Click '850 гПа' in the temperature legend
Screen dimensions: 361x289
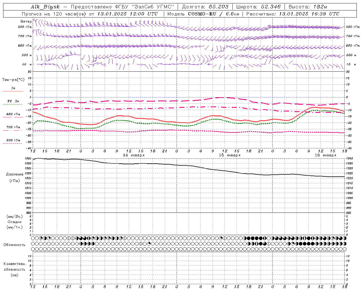tap(13, 114)
